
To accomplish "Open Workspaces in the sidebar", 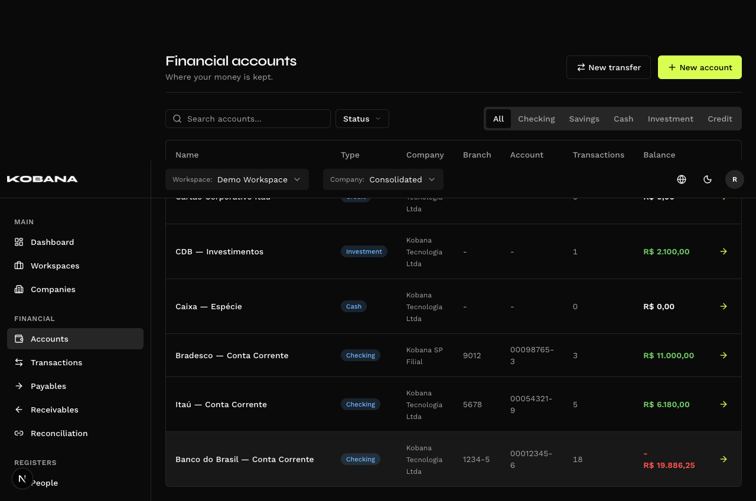I will click(x=75, y=266).
